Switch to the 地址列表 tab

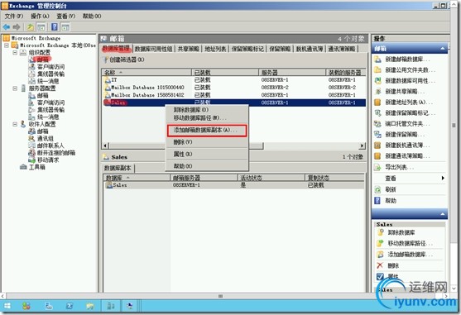pyautogui.click(x=215, y=49)
